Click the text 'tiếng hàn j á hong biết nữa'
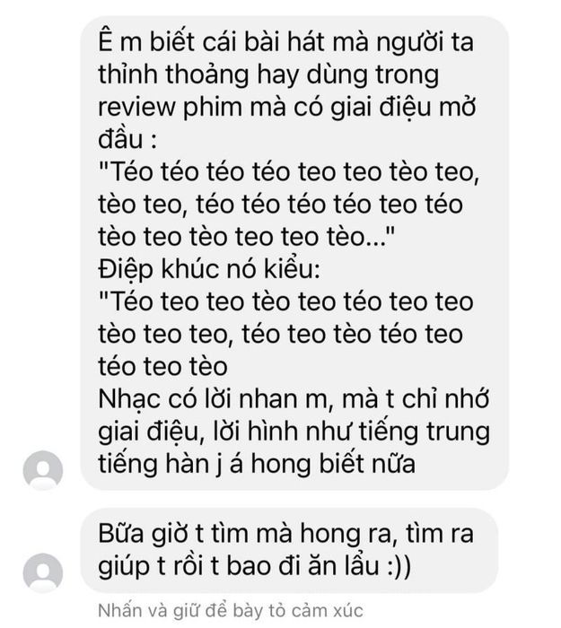Image resolution: width=561 pixels, height=628 pixels. 257,464
